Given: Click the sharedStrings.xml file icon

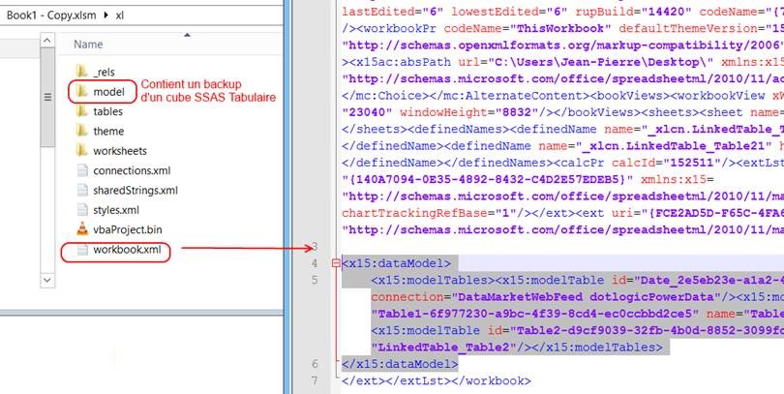Looking at the screenshot, I should pyautogui.click(x=80, y=191).
